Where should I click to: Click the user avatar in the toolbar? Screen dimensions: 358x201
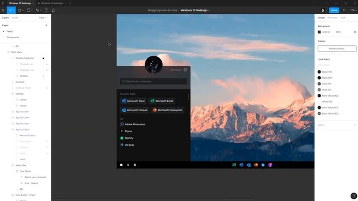click(323, 10)
